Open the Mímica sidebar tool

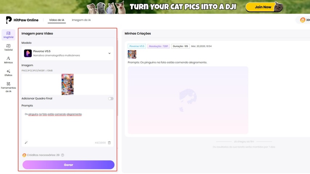(8, 60)
